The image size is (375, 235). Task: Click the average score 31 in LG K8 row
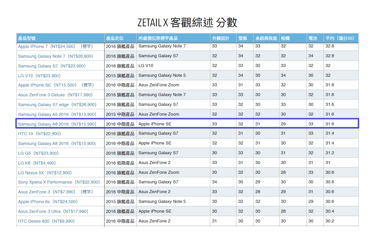(328, 162)
